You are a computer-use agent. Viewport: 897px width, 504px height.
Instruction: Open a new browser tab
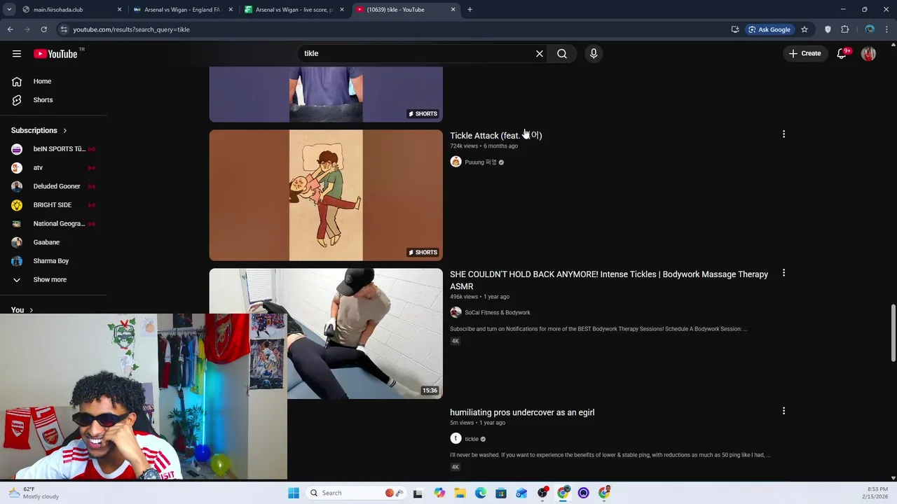470,10
